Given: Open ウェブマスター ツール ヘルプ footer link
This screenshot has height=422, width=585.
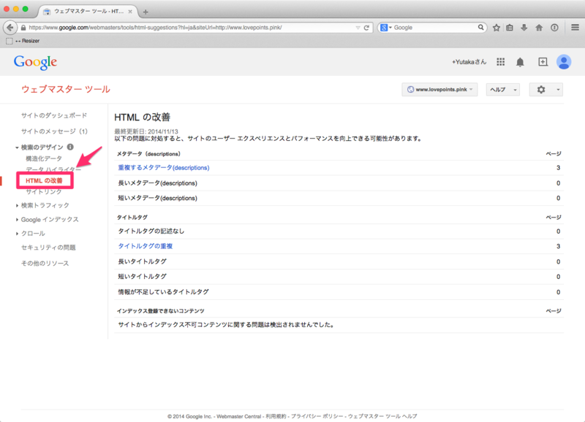Looking at the screenshot, I should coord(382,416).
